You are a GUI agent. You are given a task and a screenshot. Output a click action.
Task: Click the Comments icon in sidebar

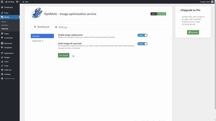click(2, 38)
